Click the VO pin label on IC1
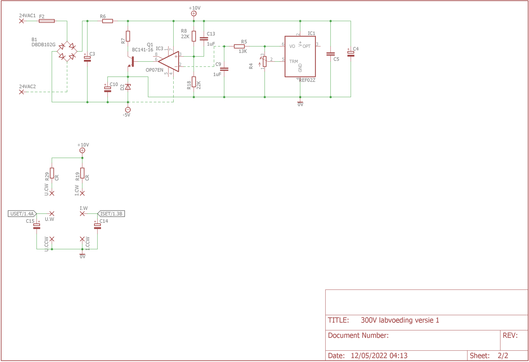The image size is (529, 362). 292,46
